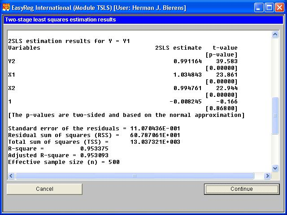
Task: Click the horizontal scrollbar thumb
Action: click(135, 176)
